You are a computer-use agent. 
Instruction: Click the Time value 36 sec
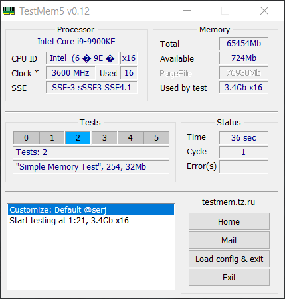pos(244,138)
